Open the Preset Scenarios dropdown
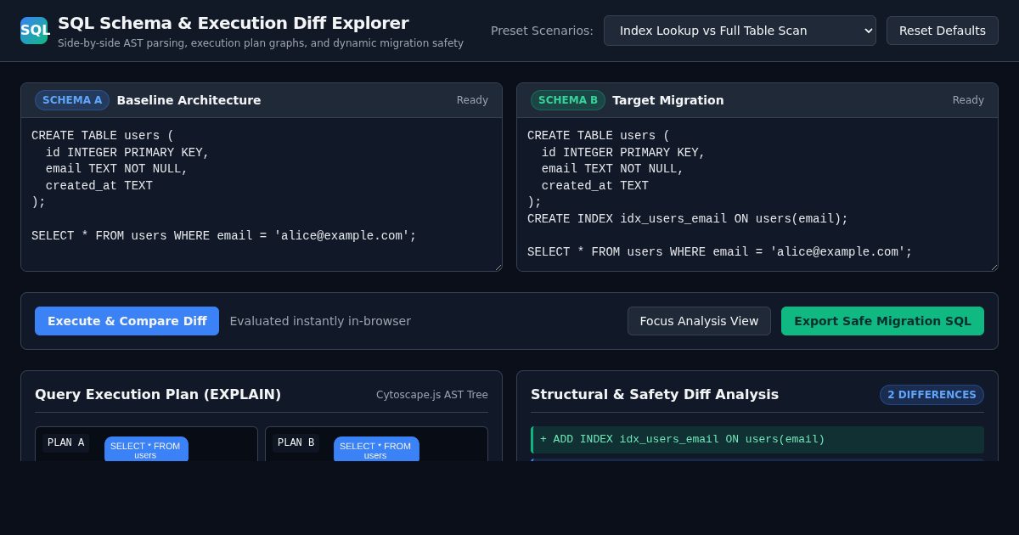 point(740,31)
